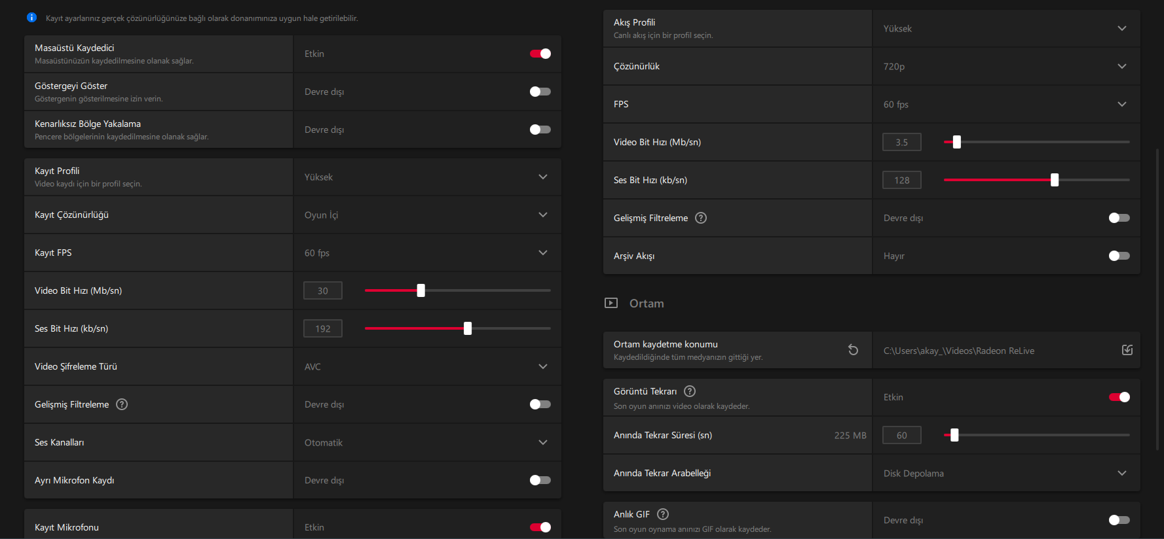Open help icon next to streaming Gelişmiş Filtreleme
Screen dimensions: 1164x539
click(x=701, y=218)
